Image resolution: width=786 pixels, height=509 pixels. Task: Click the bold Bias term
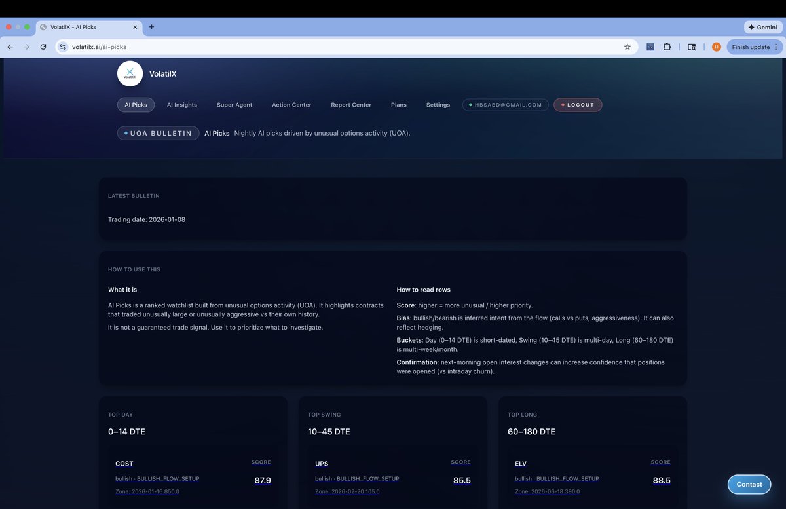[403, 318]
